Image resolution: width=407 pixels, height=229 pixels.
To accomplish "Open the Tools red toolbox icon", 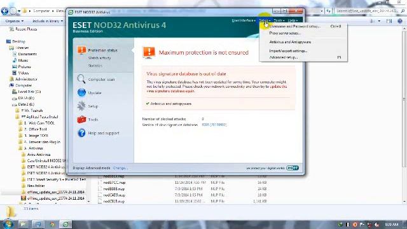I will (81, 120).
